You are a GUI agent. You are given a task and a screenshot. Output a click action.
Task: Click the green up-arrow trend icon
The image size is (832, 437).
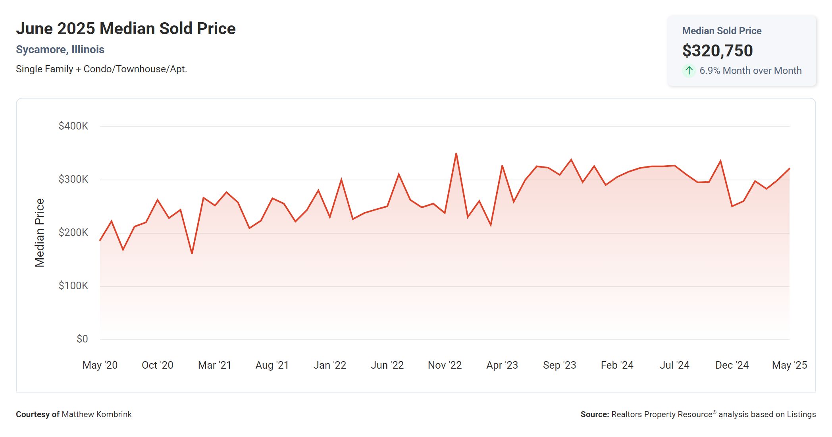click(689, 71)
